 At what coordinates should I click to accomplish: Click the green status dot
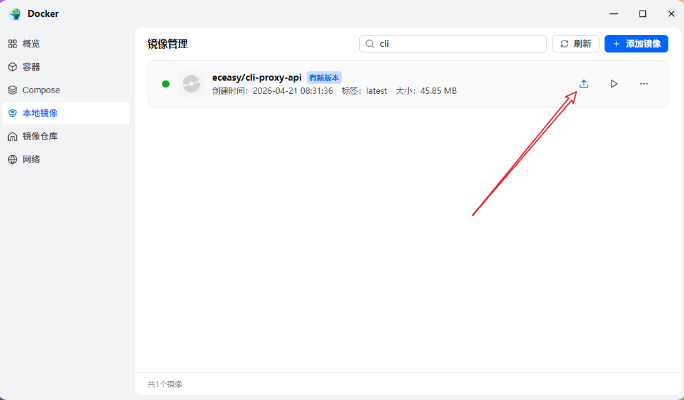pyautogui.click(x=166, y=84)
